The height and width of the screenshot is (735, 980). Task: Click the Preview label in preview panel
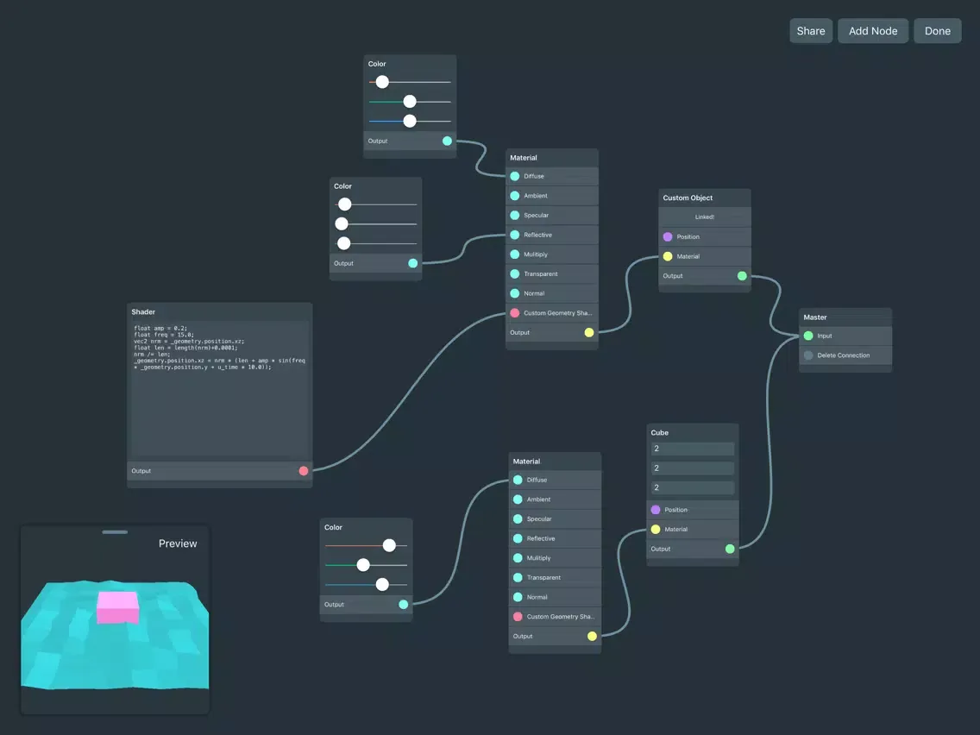click(178, 543)
